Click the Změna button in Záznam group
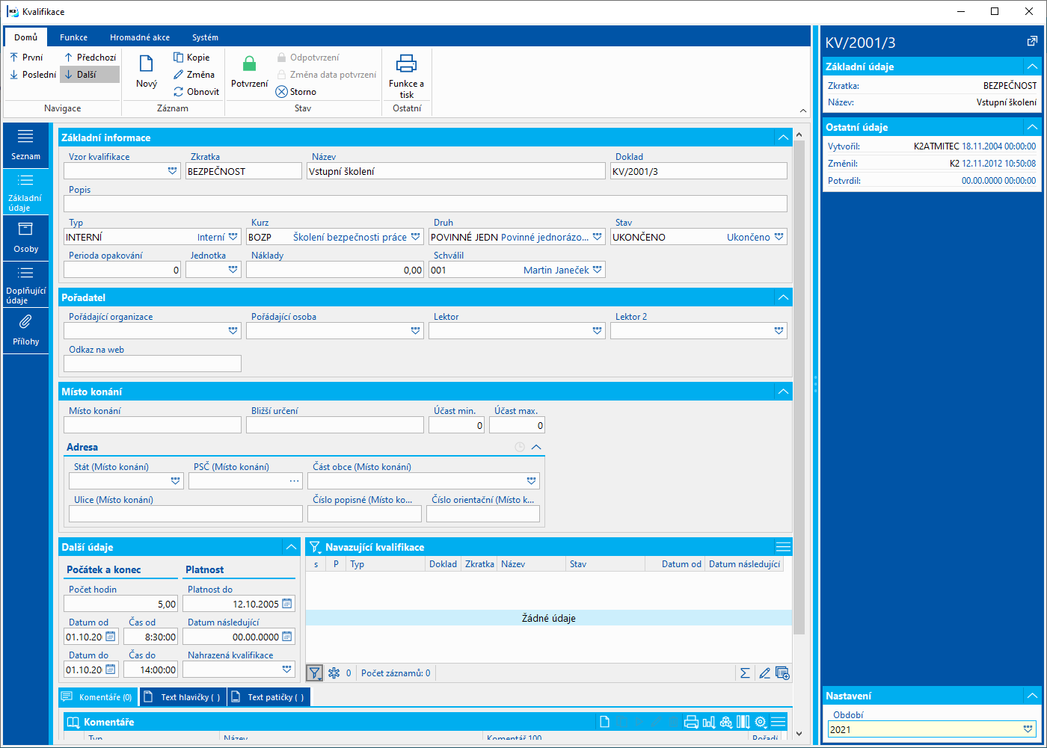Viewport: 1047px width, 748px height. pos(194,75)
